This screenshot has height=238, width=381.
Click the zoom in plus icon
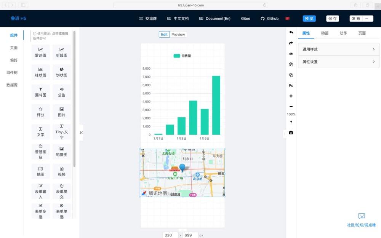(291, 96)
